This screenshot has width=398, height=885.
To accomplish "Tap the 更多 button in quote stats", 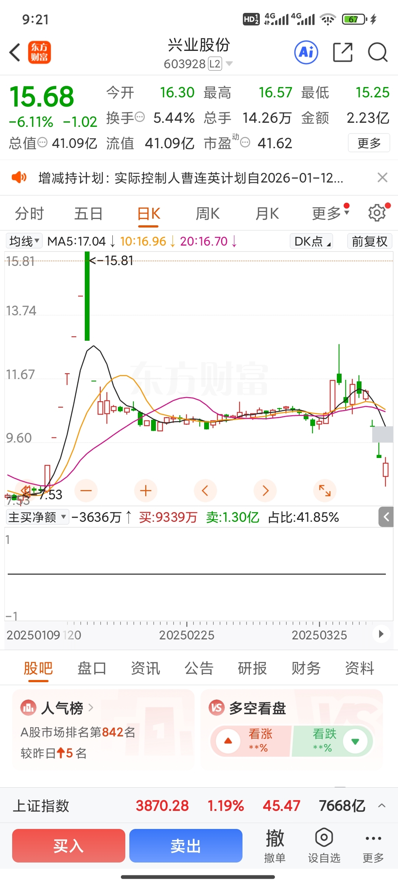I will pyautogui.click(x=369, y=143).
